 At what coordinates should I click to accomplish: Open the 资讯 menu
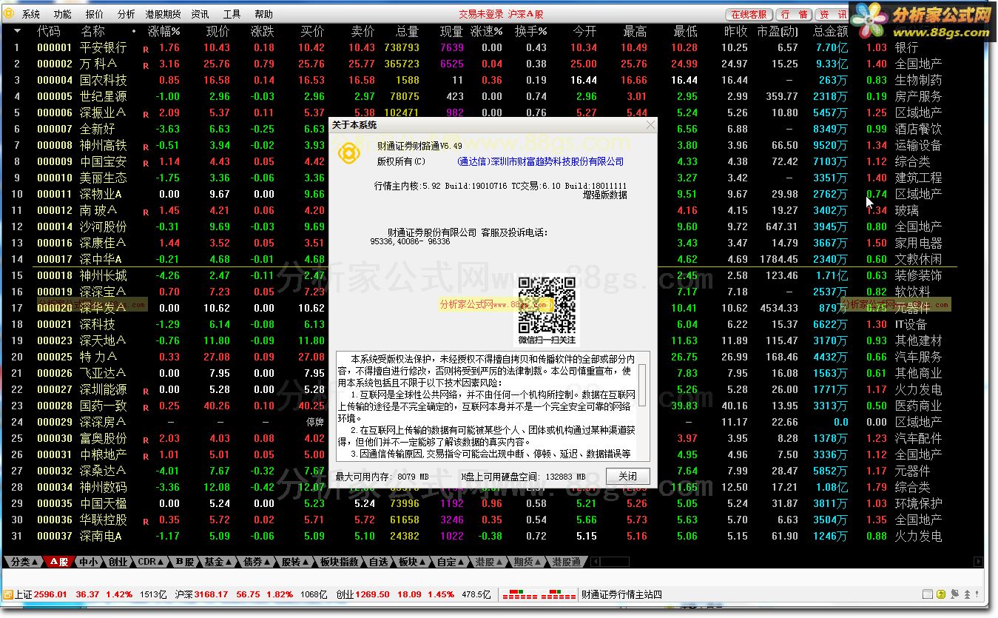200,14
